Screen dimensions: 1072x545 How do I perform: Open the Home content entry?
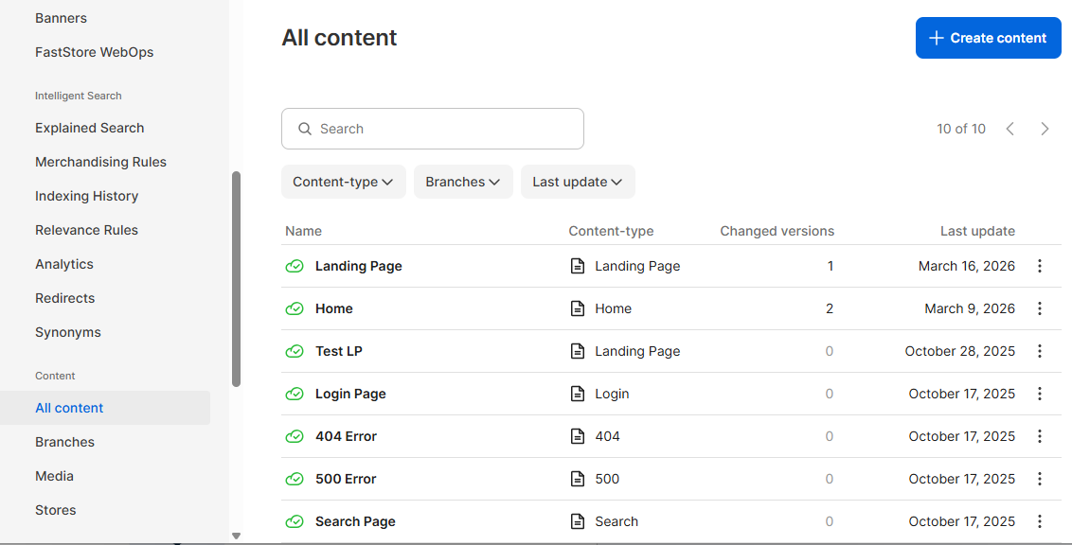(x=333, y=308)
